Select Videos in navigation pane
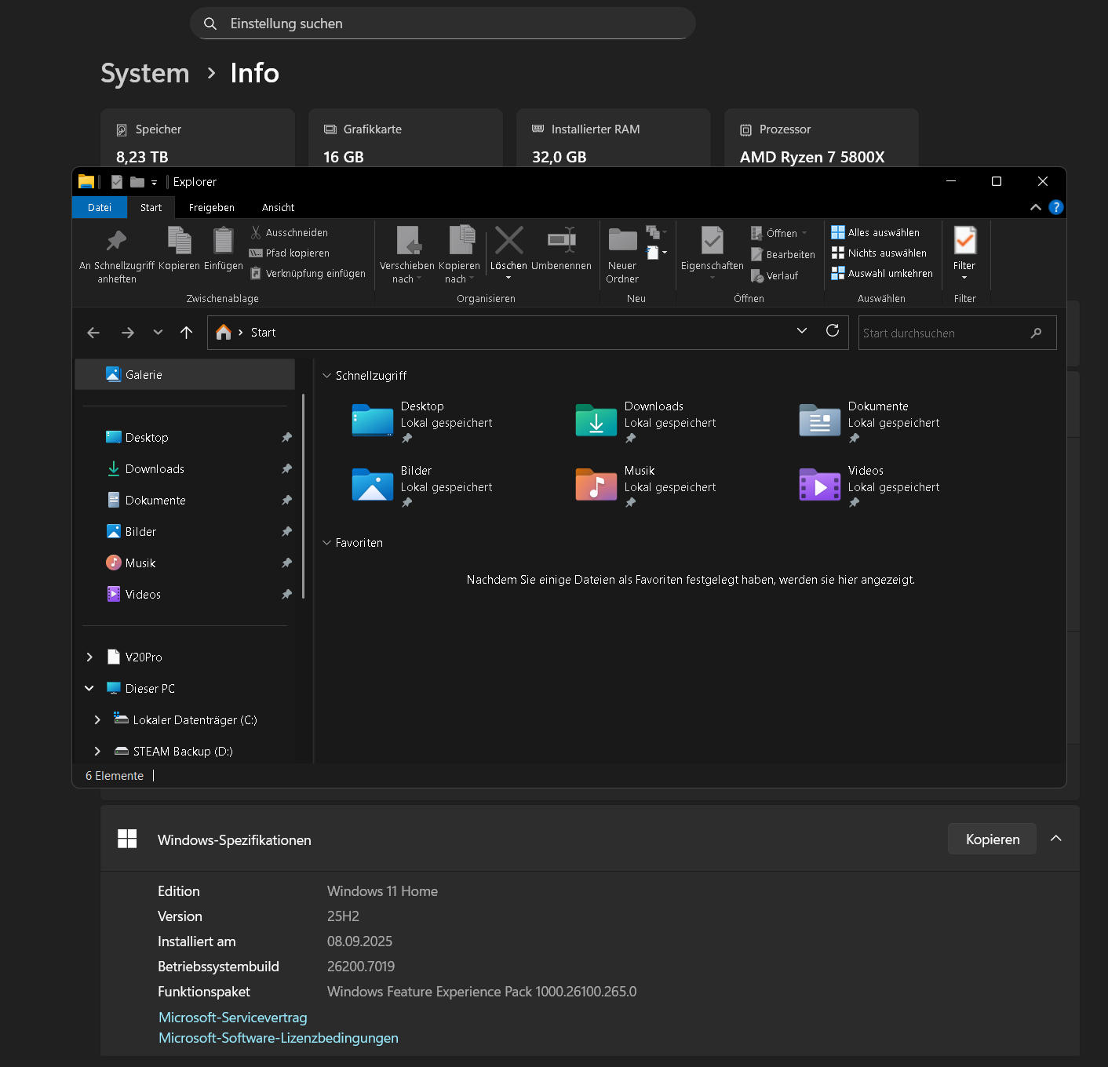 coord(185,594)
